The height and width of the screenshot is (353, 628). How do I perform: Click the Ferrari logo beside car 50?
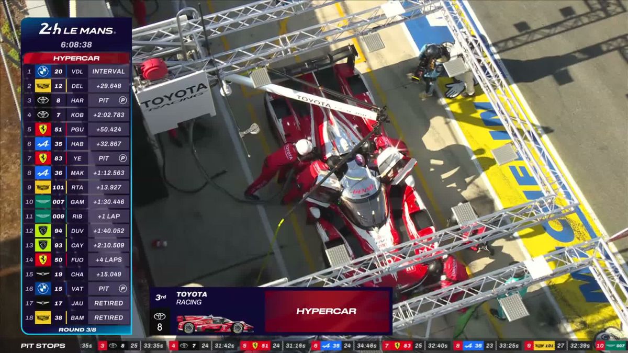coord(43,259)
